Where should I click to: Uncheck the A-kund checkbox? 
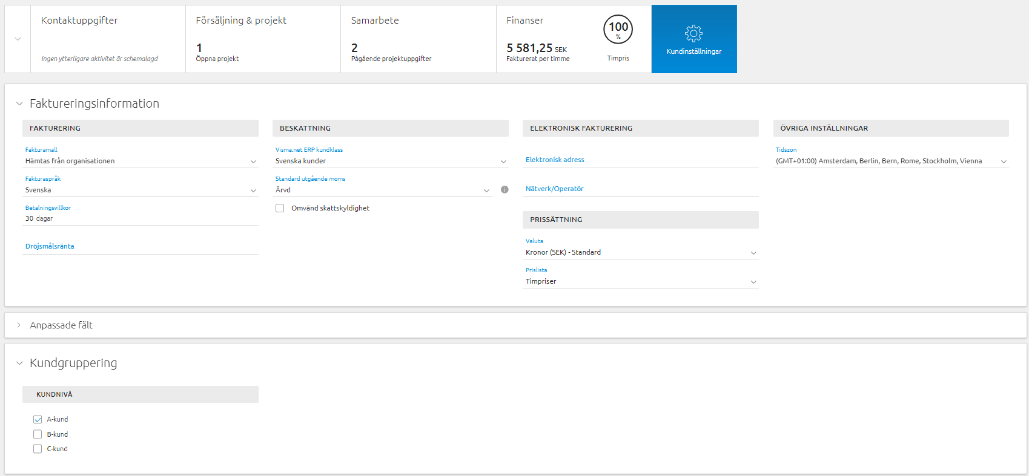(38, 419)
